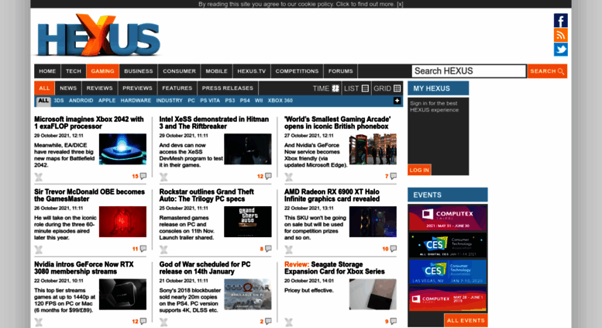
Task: Switch to TIME view
Action: (x=326, y=88)
